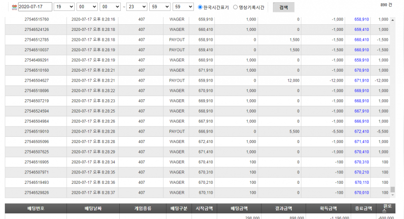404x219 pixels.
Task: Click the vertical scrollbar thumb
Action: click(393, 190)
